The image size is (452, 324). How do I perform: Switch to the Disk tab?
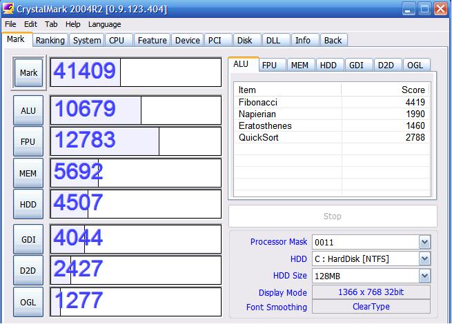click(246, 40)
